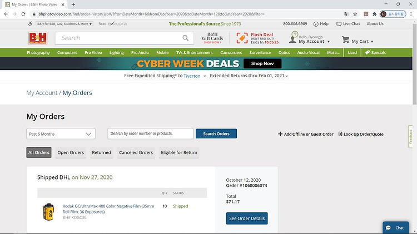Click the My Account breadcrumb link

click(42, 93)
